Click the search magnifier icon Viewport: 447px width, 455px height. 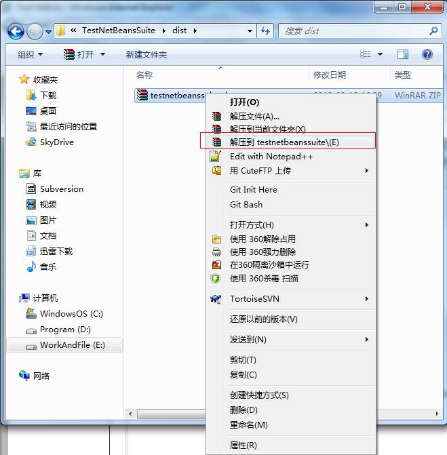pos(433,31)
